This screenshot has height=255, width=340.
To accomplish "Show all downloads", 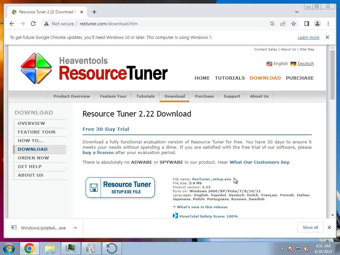I will 310,227.
